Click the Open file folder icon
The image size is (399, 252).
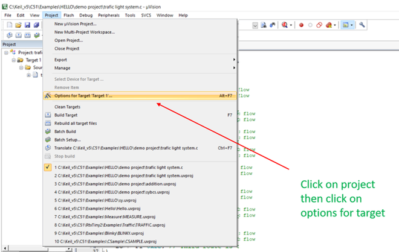(x=18, y=25)
